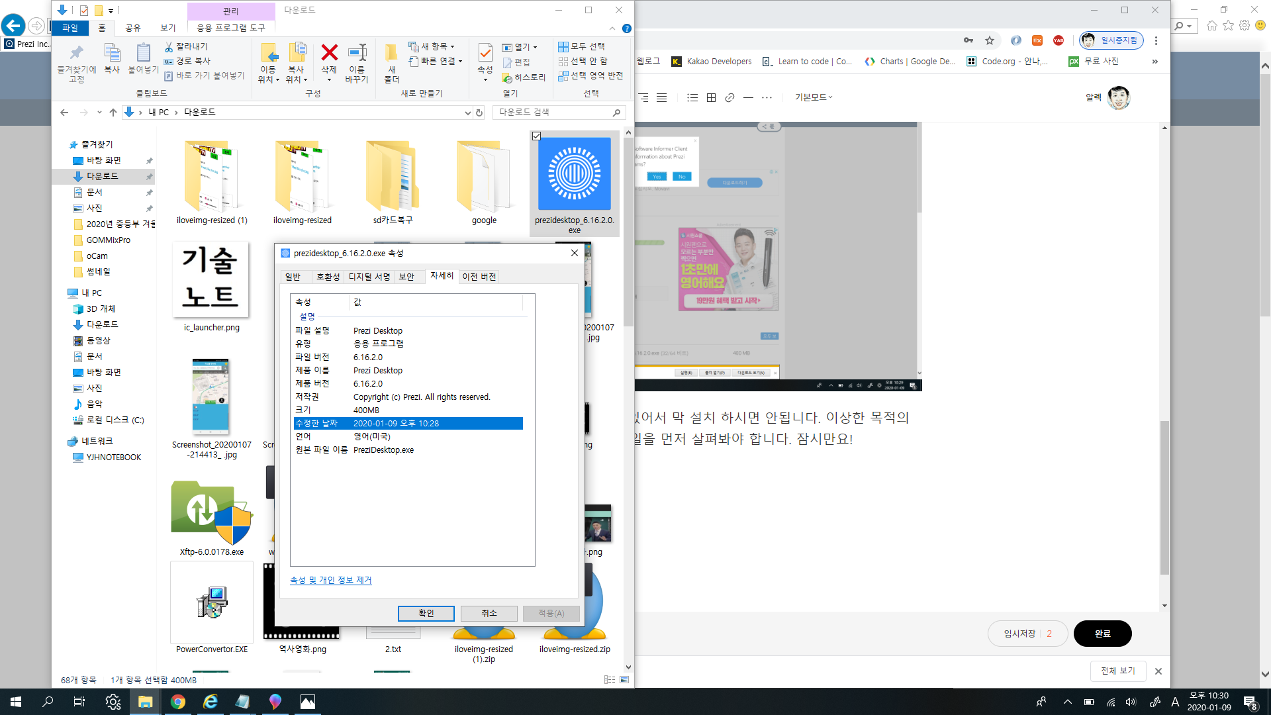Switch to details view toggle in status bar
Screen dimensions: 1271x715
610,679
